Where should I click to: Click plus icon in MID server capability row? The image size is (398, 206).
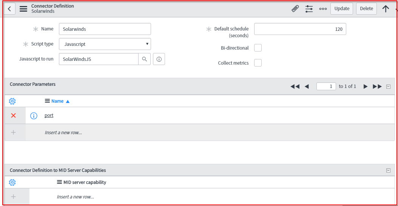click(14, 197)
